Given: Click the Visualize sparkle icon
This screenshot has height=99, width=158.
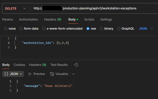Looking at the screenshot, I should (52, 74).
